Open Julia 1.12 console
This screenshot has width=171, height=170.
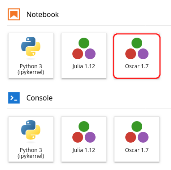[x=84, y=139]
